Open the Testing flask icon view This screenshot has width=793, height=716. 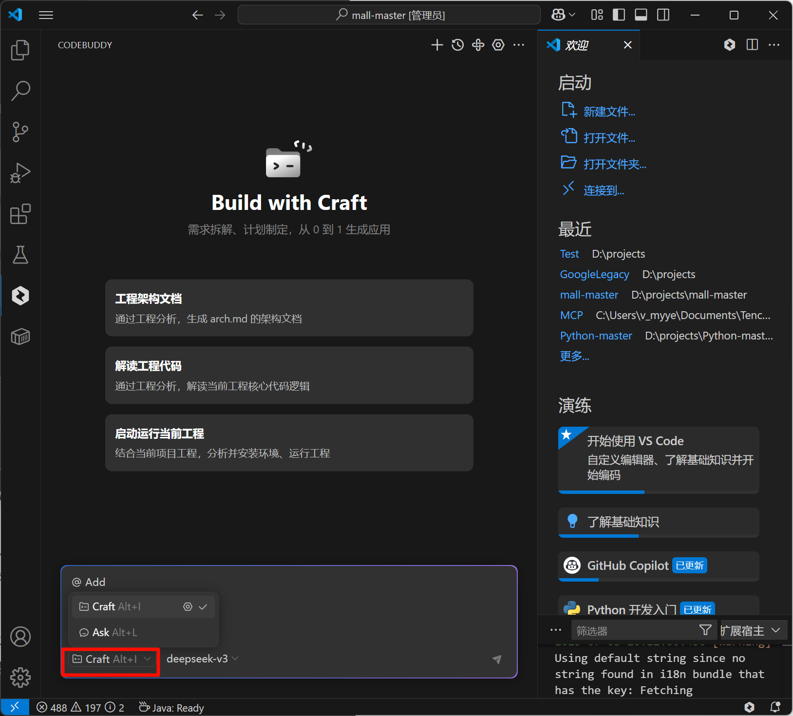click(20, 255)
